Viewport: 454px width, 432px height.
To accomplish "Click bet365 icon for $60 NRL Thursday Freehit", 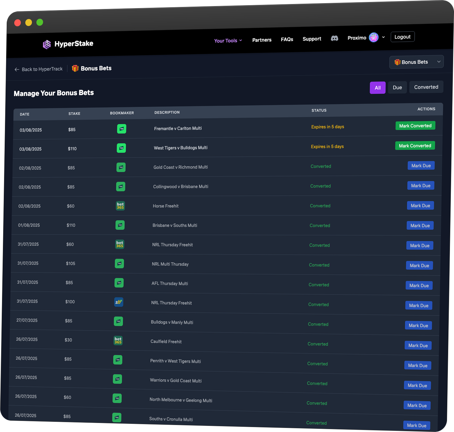I will [x=120, y=244].
